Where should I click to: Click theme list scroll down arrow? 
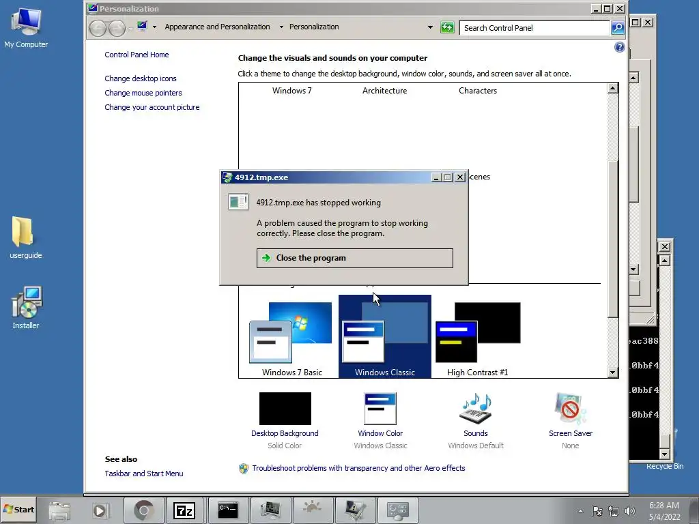click(613, 373)
